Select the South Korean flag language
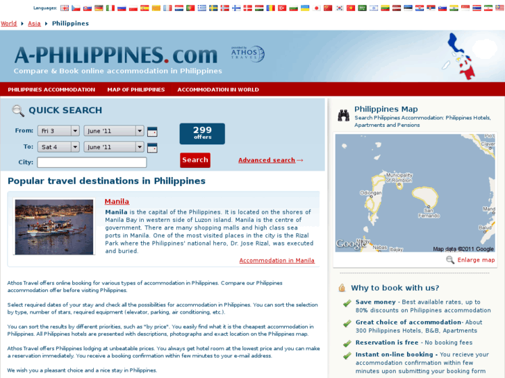The width and height of the screenshot is (505, 378). coord(340,8)
